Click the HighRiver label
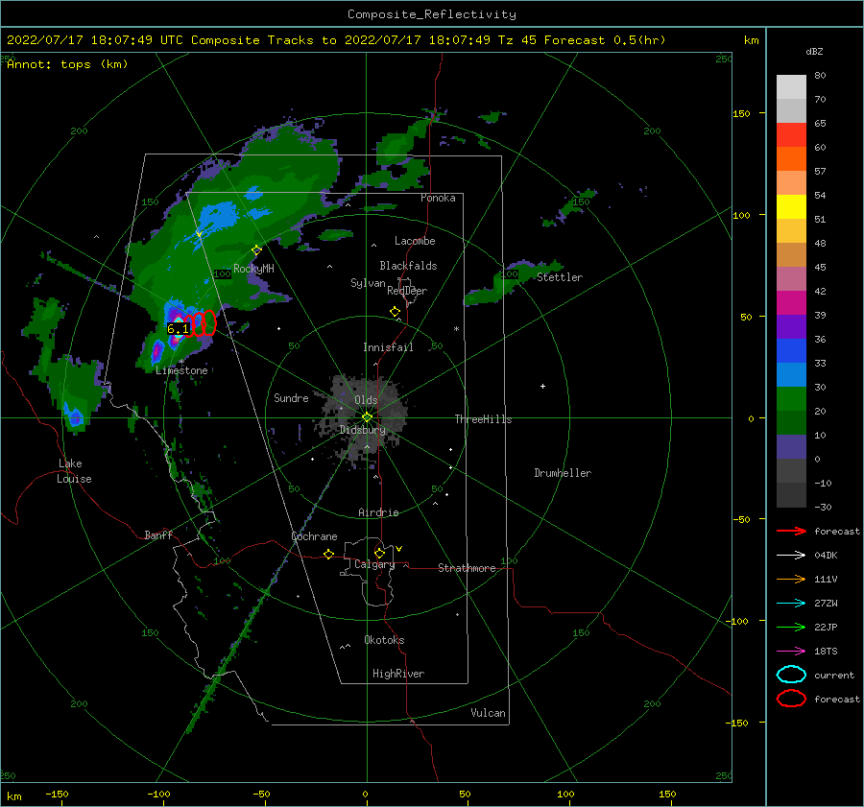The width and height of the screenshot is (864, 807). click(x=398, y=674)
